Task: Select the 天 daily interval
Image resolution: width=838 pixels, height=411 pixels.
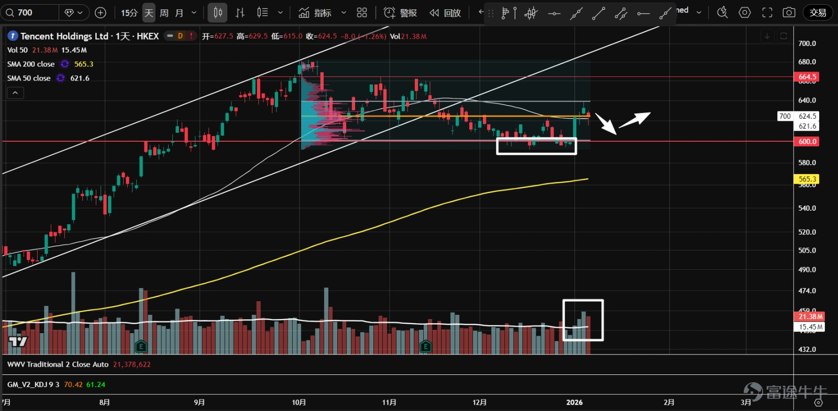Action: [149, 13]
